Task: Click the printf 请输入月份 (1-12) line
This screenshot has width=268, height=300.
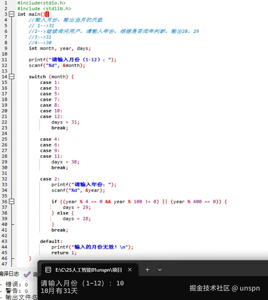Action: click(x=72, y=60)
